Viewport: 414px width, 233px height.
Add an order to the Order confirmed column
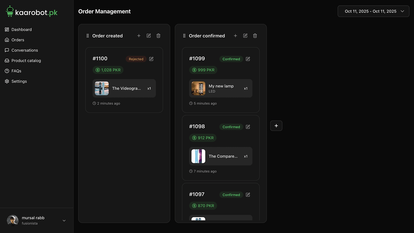[x=235, y=36]
